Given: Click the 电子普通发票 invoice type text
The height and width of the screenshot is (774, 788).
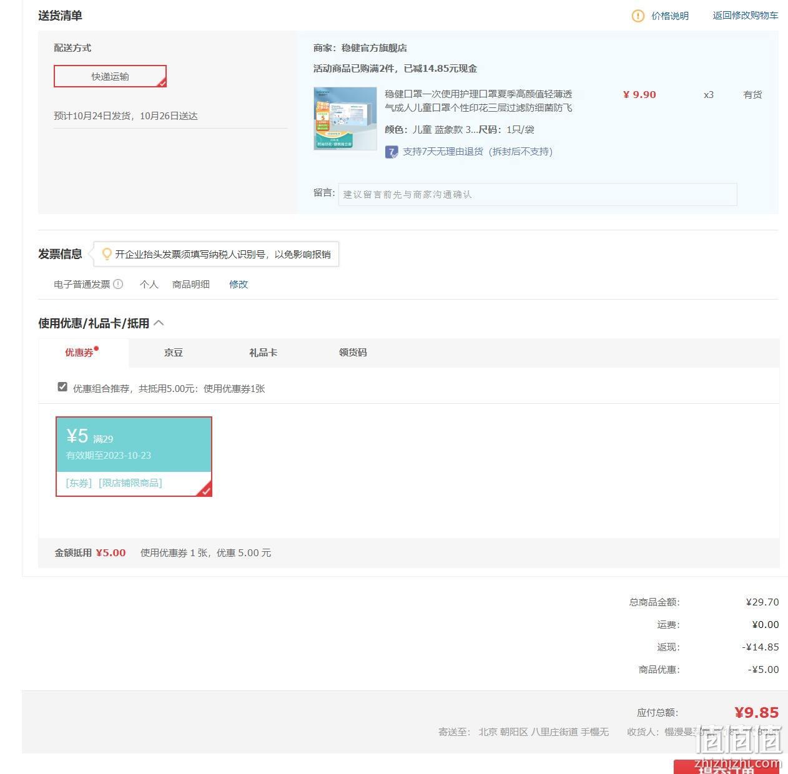Looking at the screenshot, I should pyautogui.click(x=82, y=284).
